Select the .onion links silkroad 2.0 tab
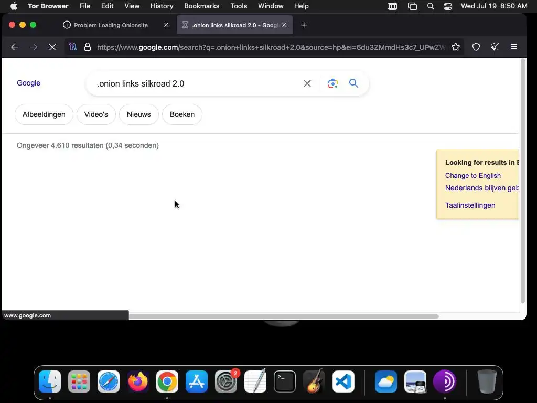The width and height of the screenshot is (537, 403). click(234, 25)
